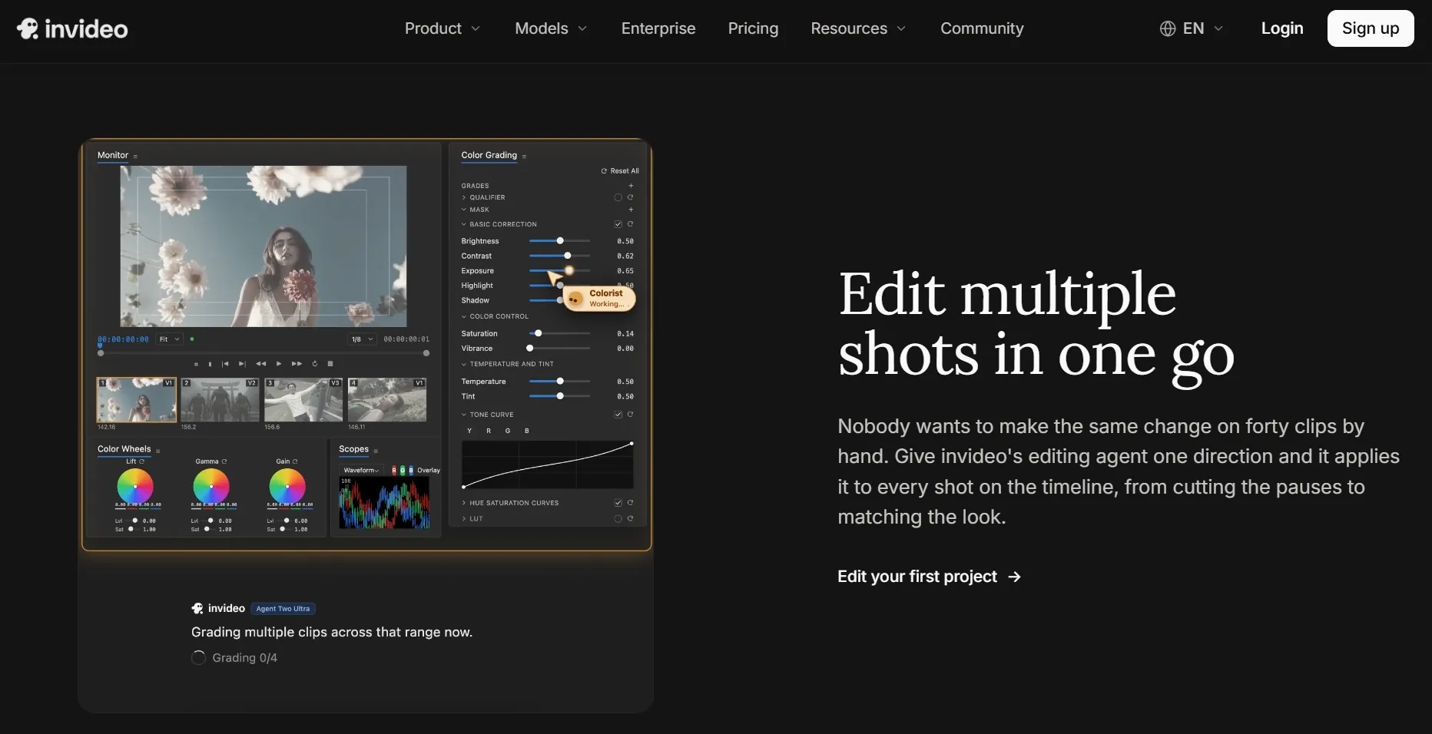Screen dimensions: 1432x734
Task: Click the hash marker icon in monitor controls
Action: point(196,364)
